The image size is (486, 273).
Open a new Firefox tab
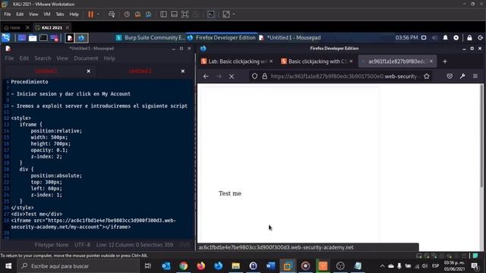point(445,61)
